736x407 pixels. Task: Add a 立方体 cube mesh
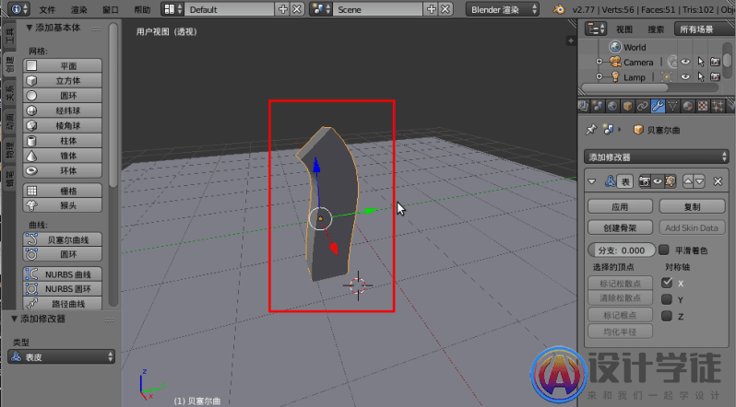(63, 81)
